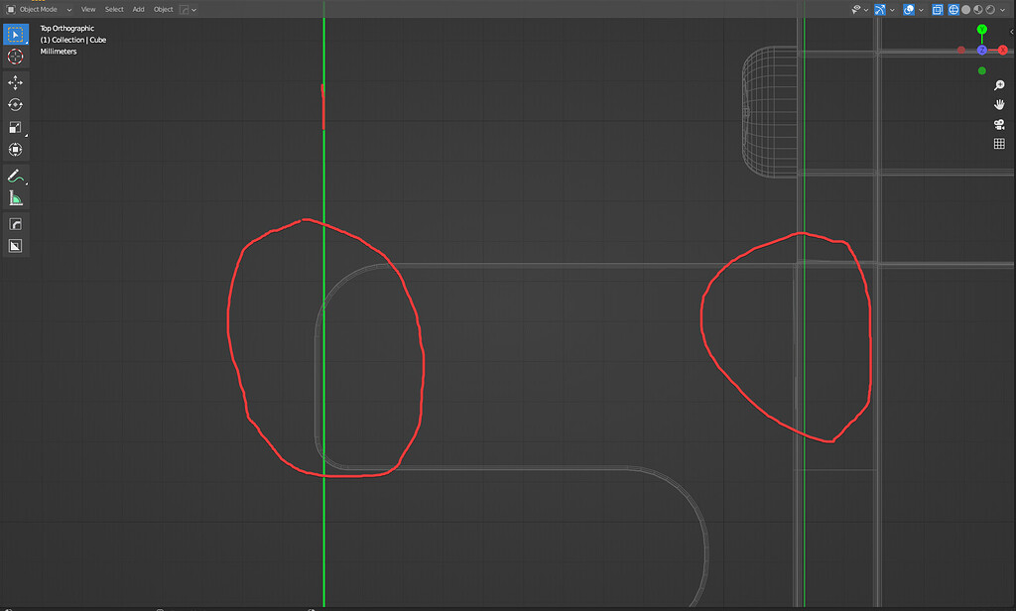Image resolution: width=1016 pixels, height=611 pixels.
Task: Select the Measure tool
Action: (16, 197)
